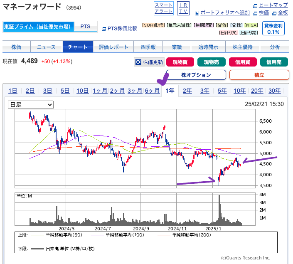Click the timestamp 25/02/21 15:30
293x264 pixels.
pyautogui.click(x=264, y=104)
